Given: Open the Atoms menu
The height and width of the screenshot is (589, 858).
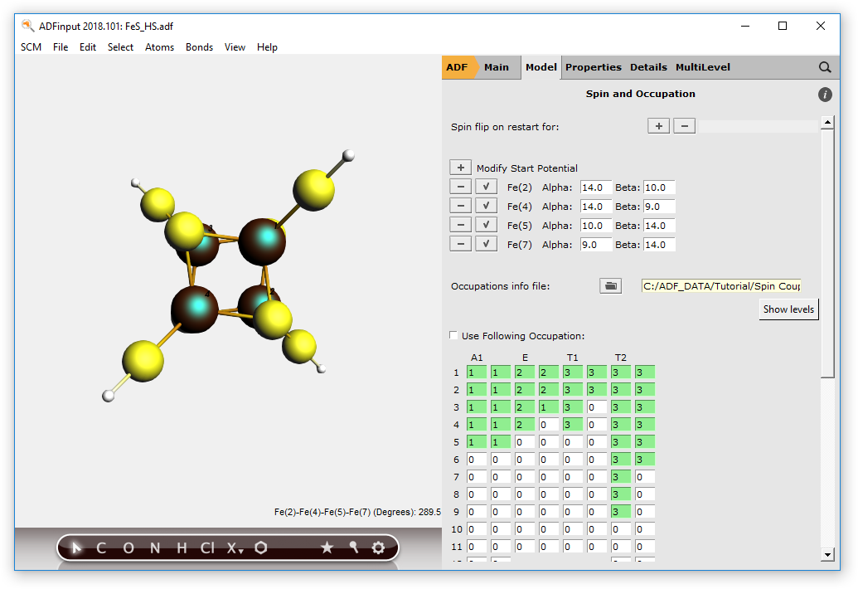Looking at the screenshot, I should coord(159,47).
